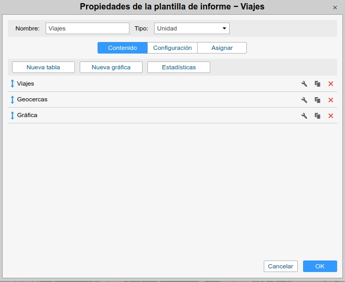The width and height of the screenshot is (345, 282).
Task: Delete the Viajes table row
Action: tap(331, 83)
